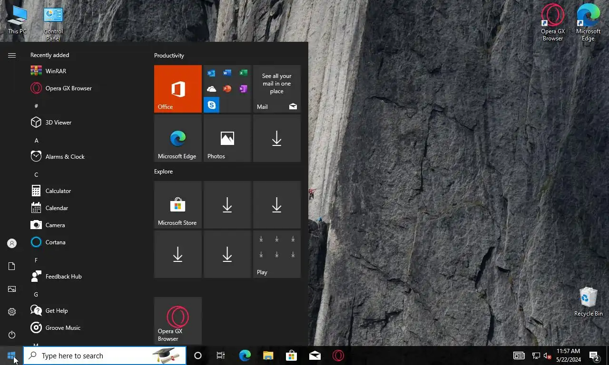609x365 pixels.
Task: Click the Windows Start button
Action: coord(11,355)
